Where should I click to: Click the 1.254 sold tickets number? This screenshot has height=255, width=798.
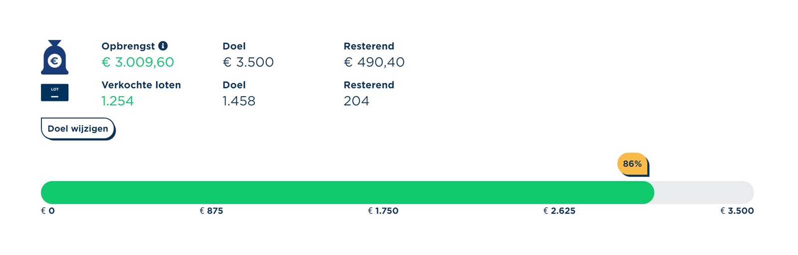[118, 101]
